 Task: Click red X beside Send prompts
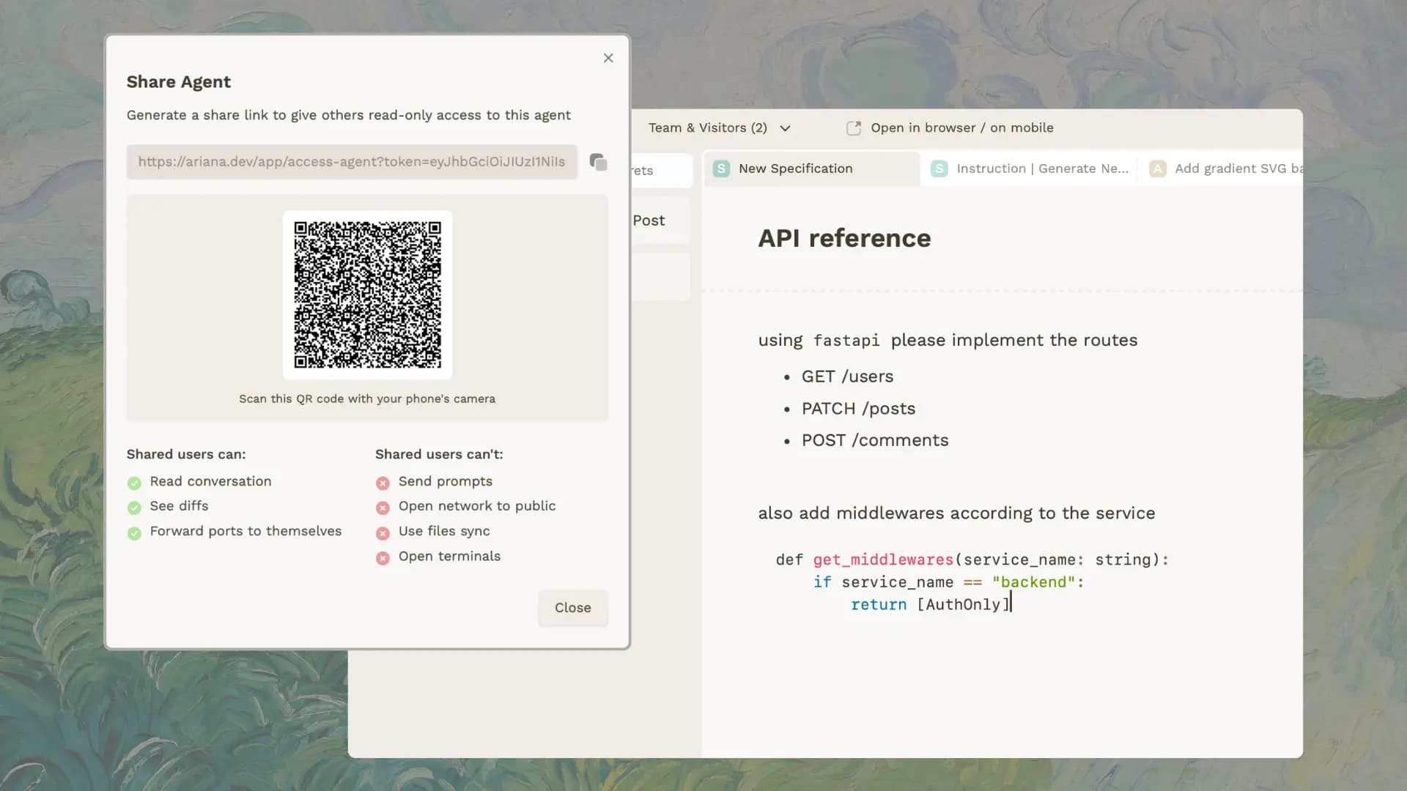[383, 483]
